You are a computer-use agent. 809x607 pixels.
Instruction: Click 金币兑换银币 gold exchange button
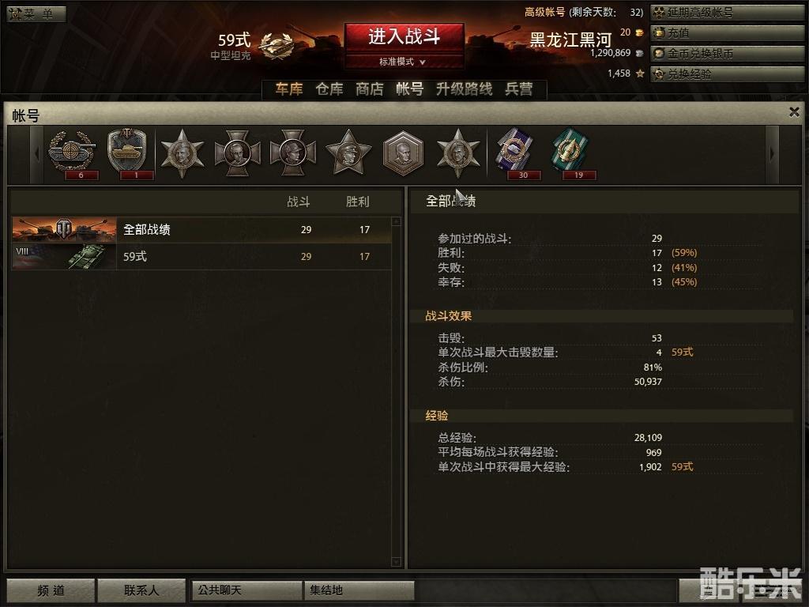(728, 54)
